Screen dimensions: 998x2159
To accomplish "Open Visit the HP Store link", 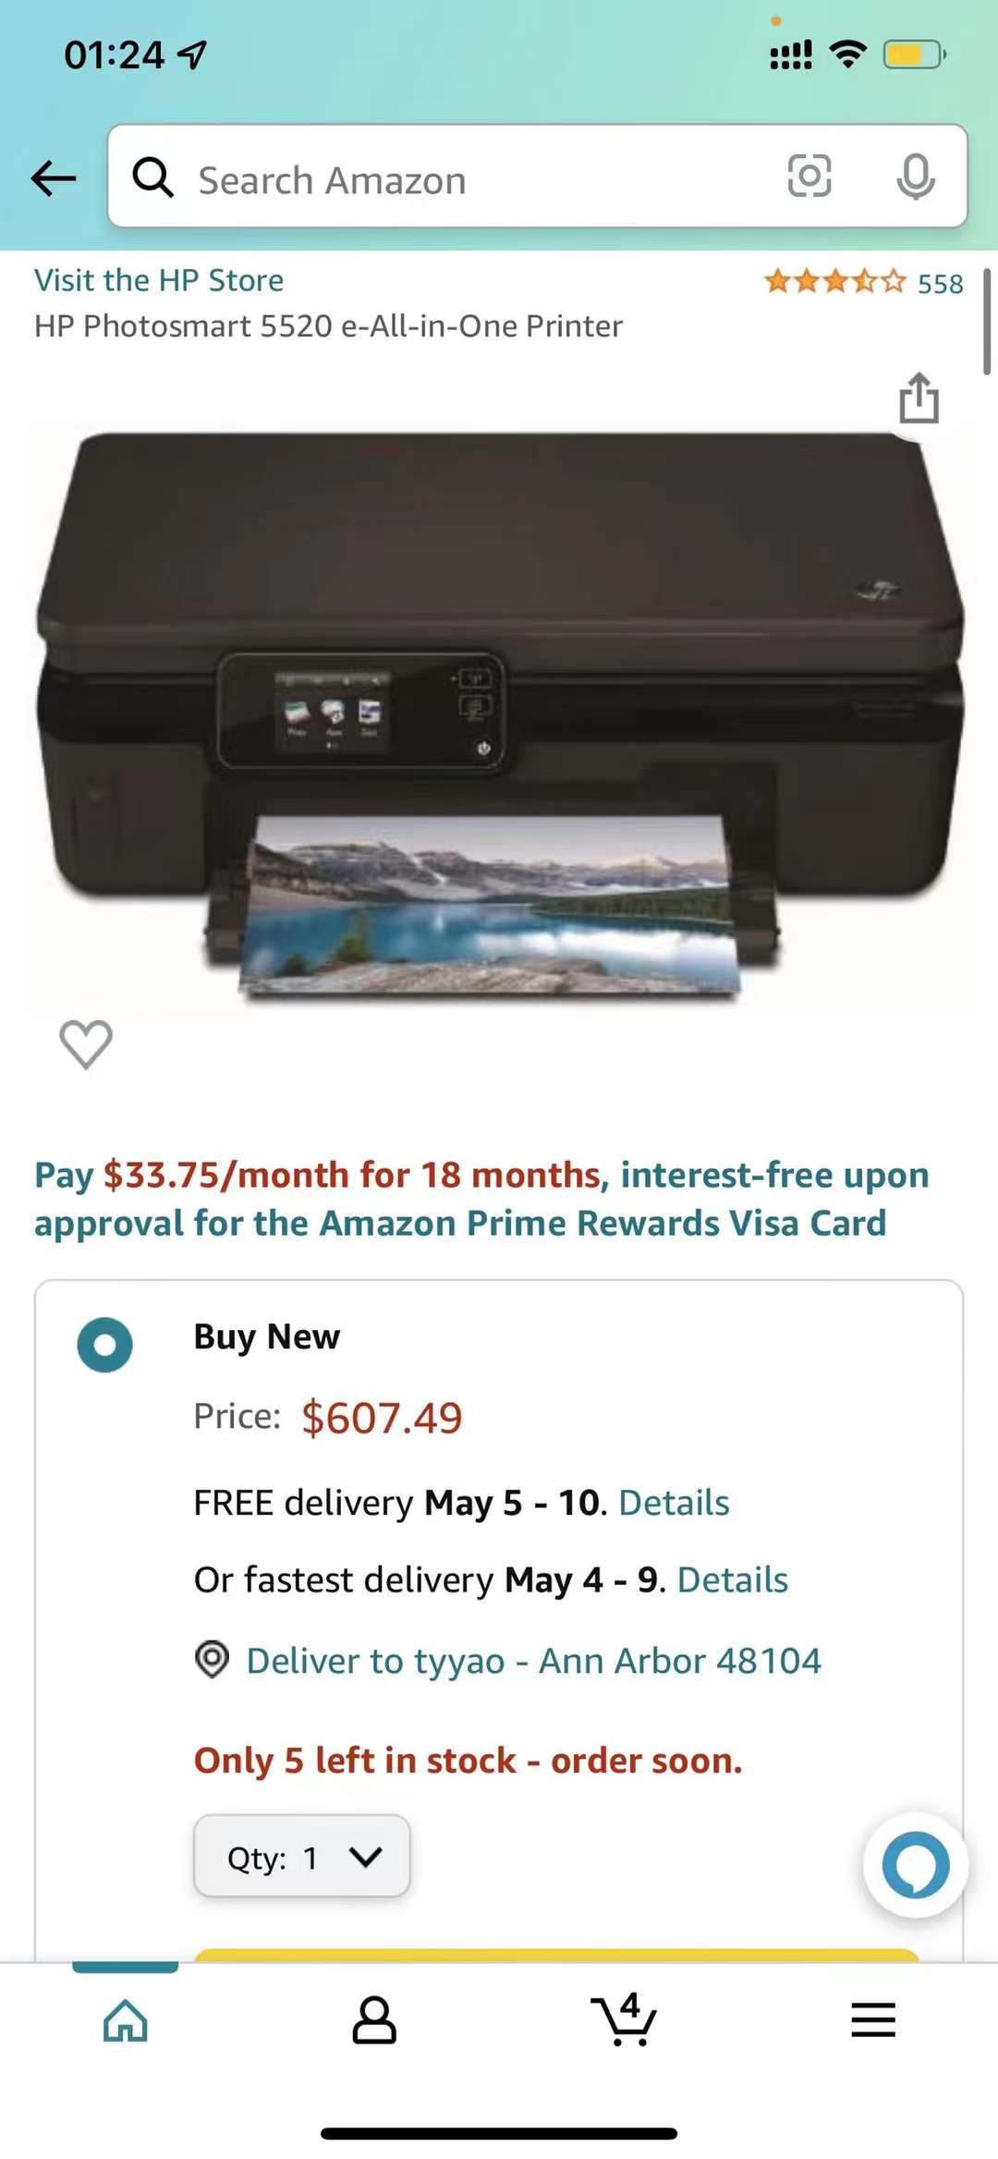I will 159,280.
